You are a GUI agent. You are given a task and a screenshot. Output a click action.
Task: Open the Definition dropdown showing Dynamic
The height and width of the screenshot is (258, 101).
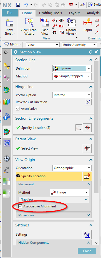(72, 68)
